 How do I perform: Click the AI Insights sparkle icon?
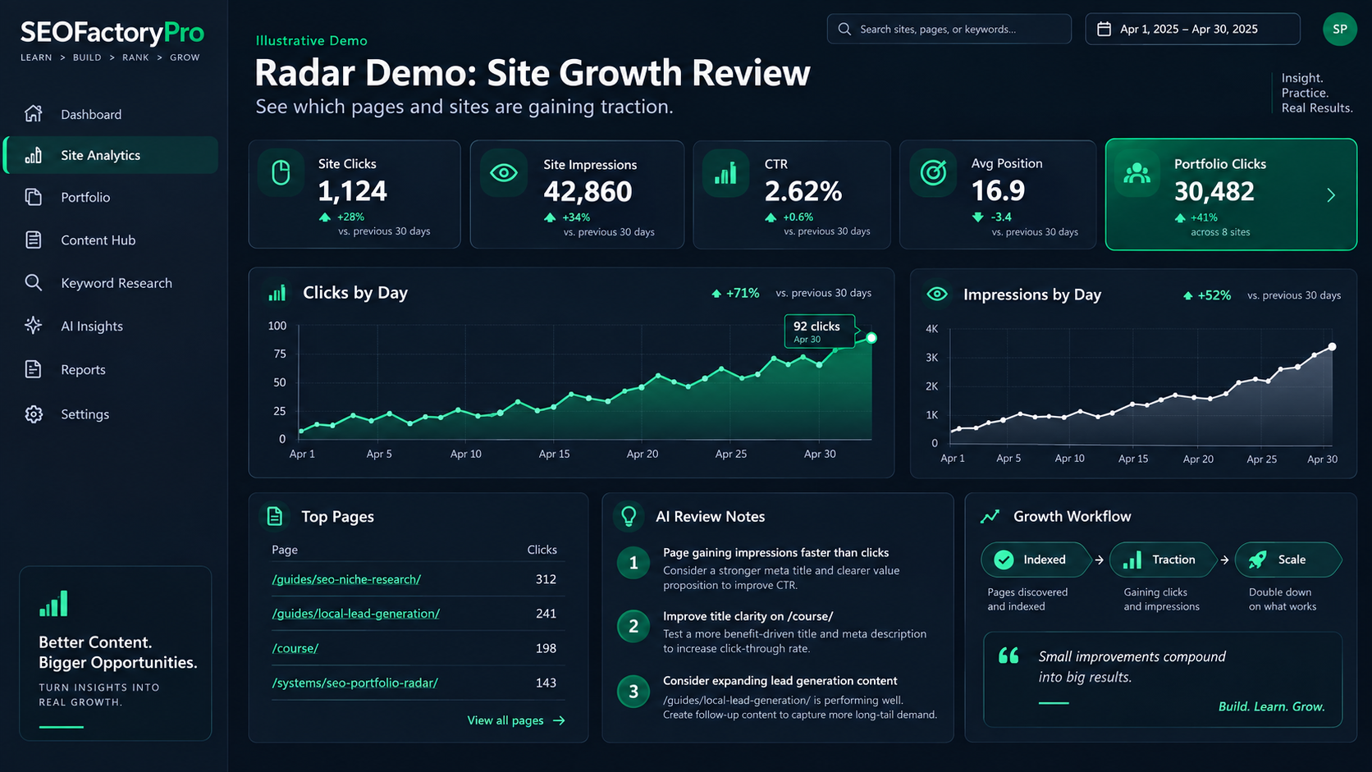33,325
